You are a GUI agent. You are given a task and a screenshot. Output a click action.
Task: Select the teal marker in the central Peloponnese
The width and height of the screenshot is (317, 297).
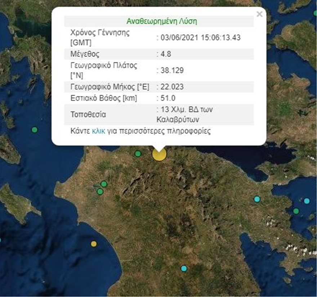coord(184,268)
